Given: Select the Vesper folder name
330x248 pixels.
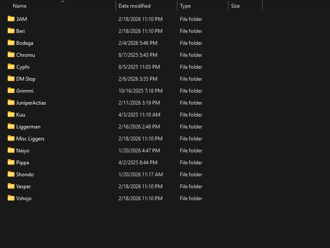Looking at the screenshot, I should tap(23, 187).
